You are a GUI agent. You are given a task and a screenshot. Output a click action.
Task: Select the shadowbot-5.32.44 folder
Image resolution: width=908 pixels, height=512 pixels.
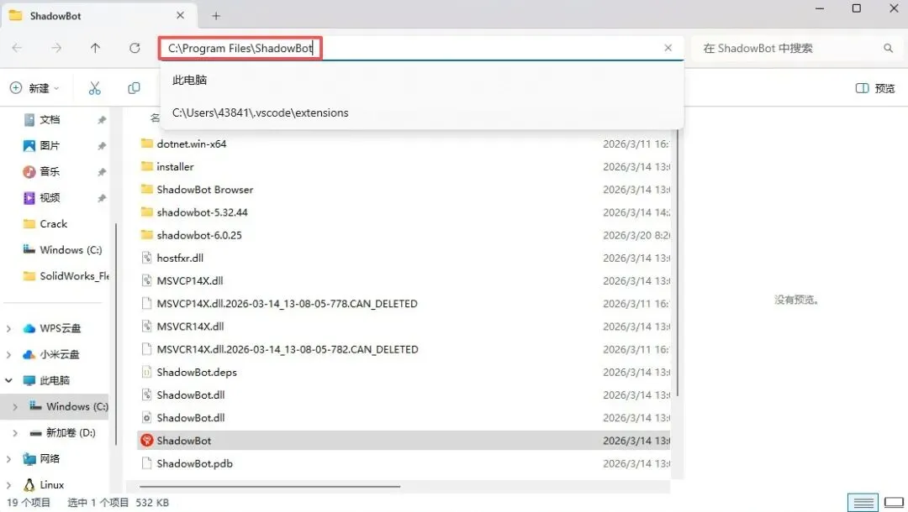click(404, 212)
